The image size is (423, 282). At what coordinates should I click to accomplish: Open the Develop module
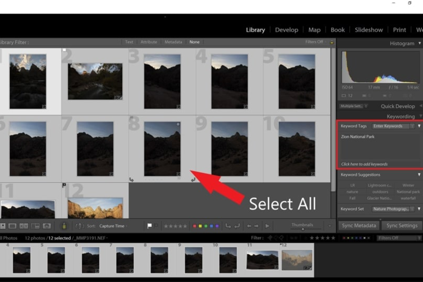point(286,30)
